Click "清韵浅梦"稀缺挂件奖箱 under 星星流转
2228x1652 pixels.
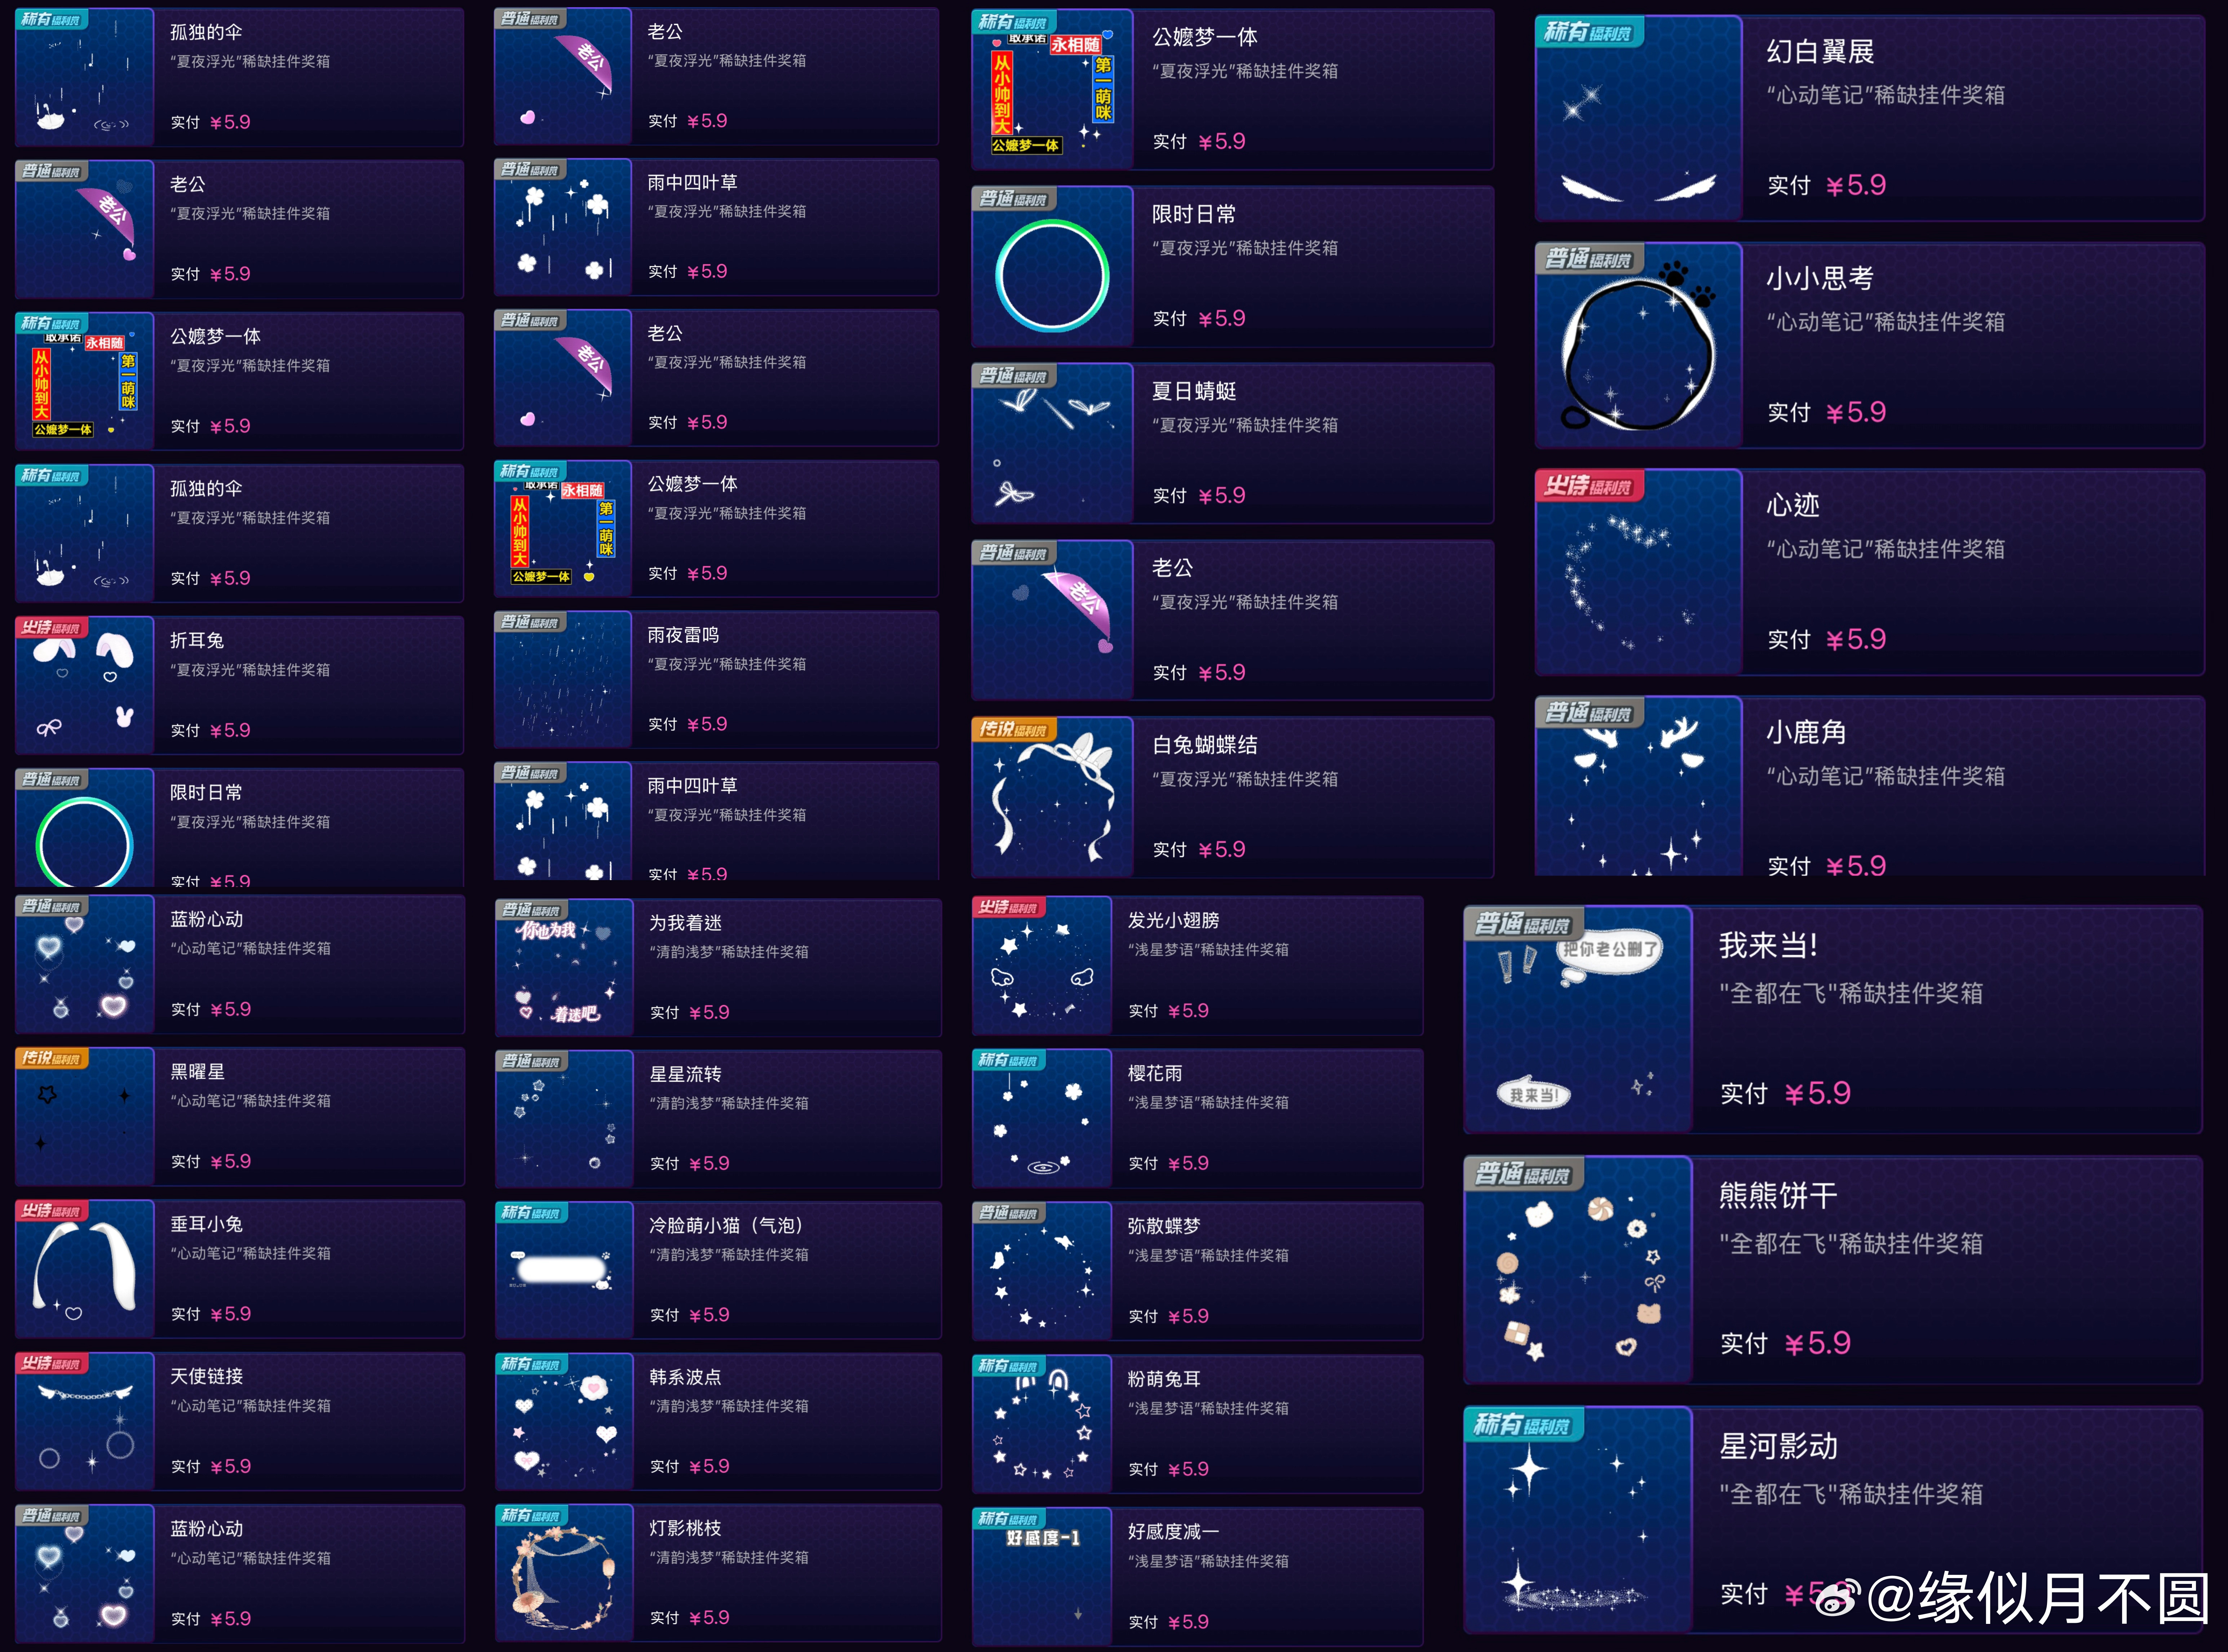[x=729, y=1103]
